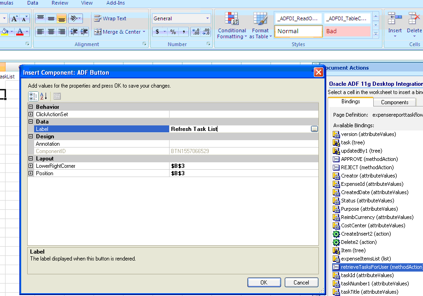The width and height of the screenshot is (423, 296).
Task: Apply top vertical alignment
Action: pos(41,18)
